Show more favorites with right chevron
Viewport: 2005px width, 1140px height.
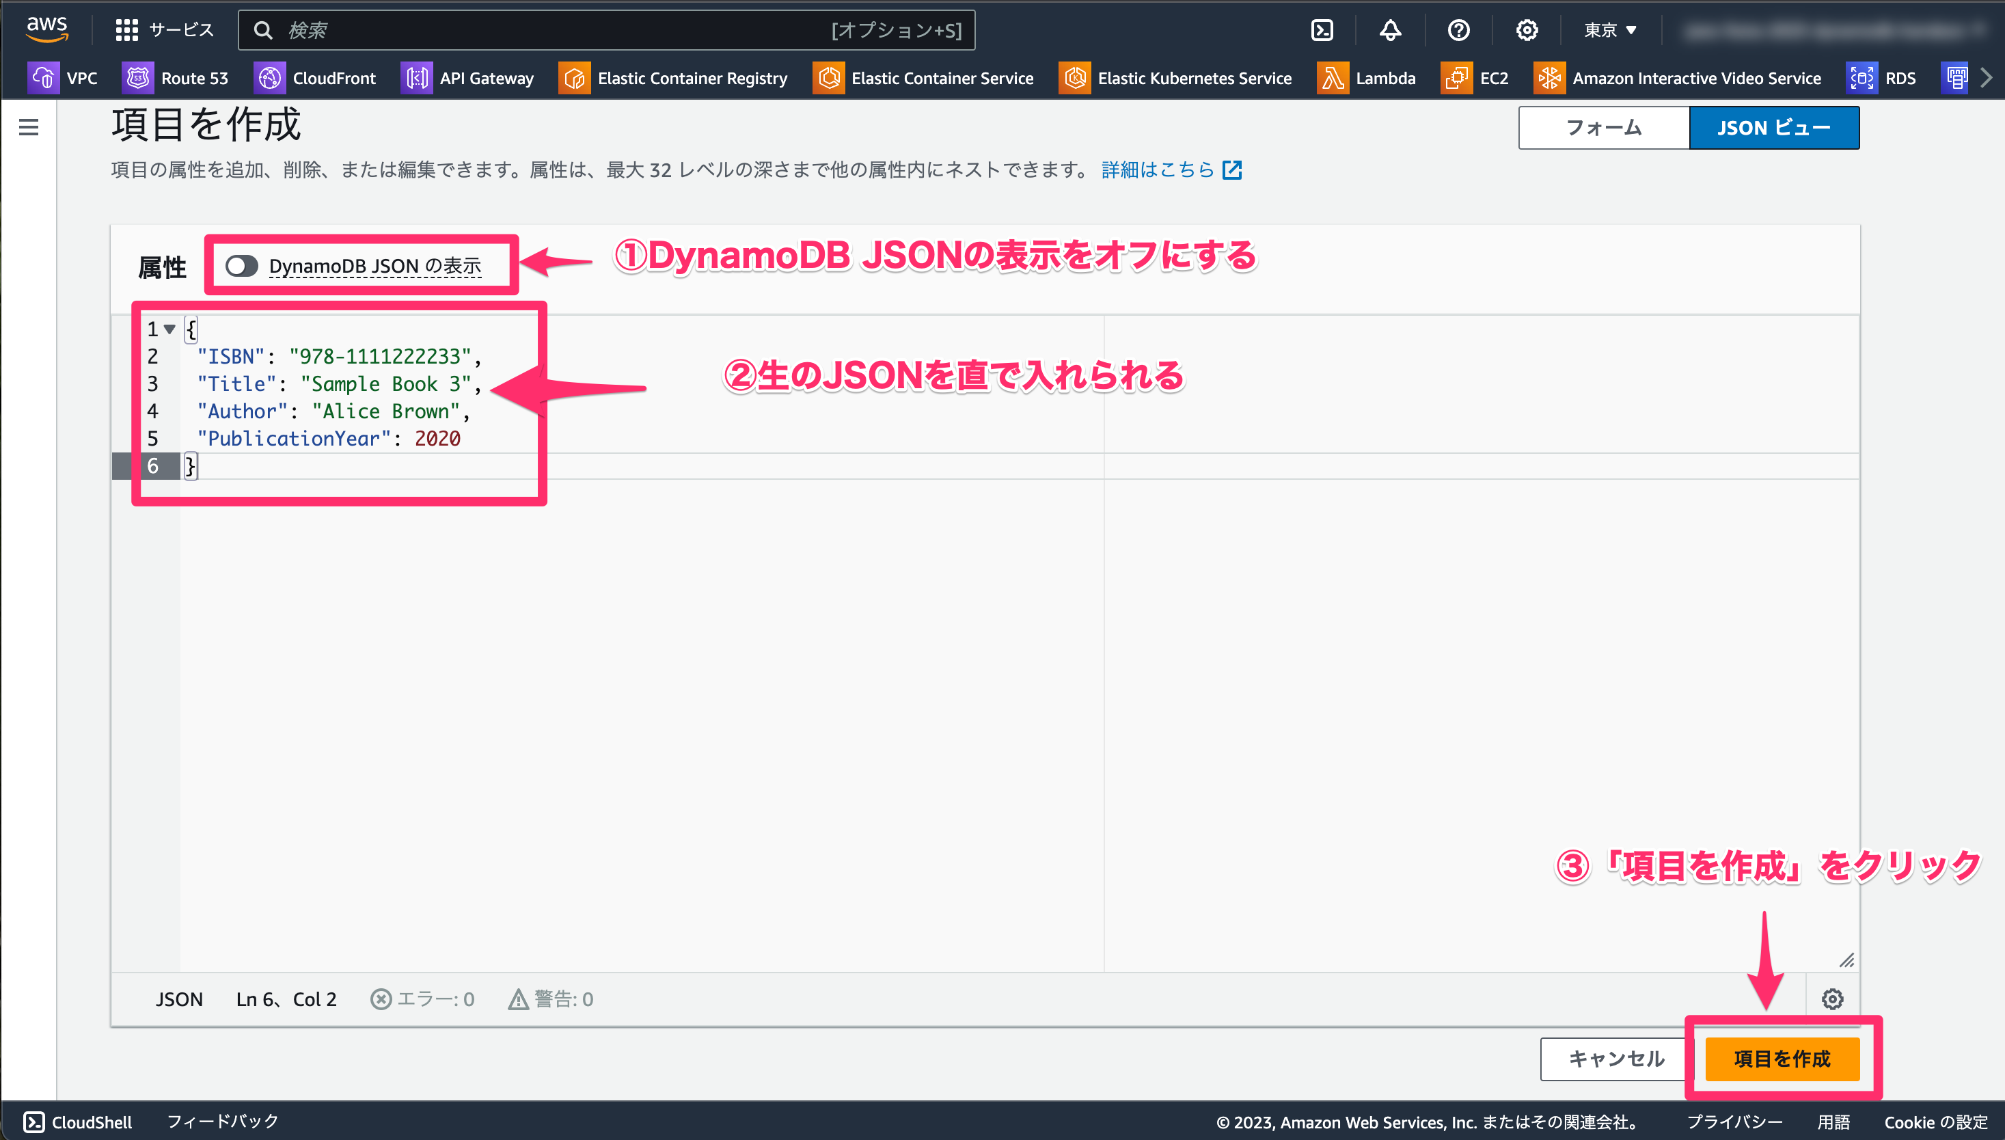pos(1987,79)
